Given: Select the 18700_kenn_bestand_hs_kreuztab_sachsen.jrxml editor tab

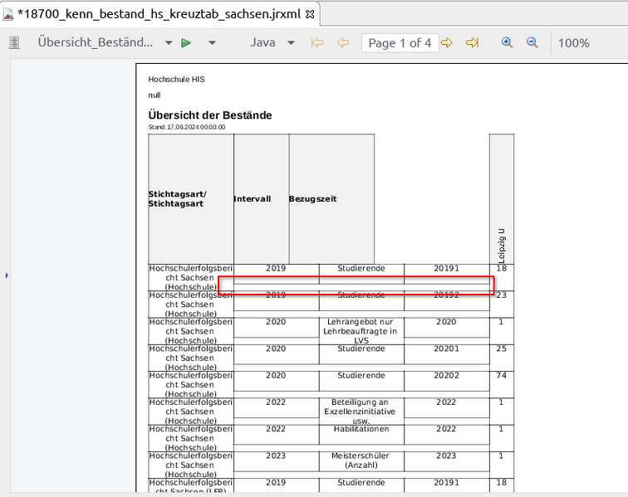Looking at the screenshot, I should 159,14.
